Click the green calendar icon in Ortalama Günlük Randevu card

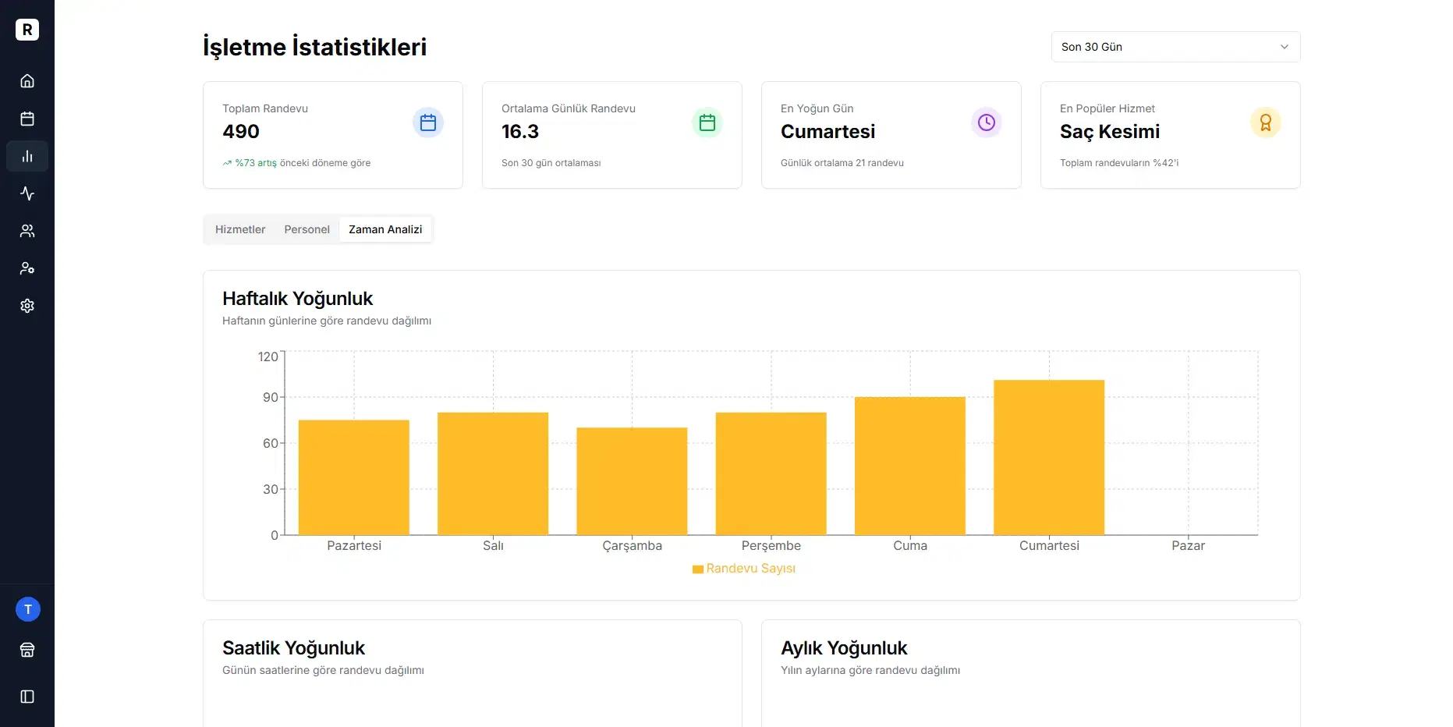pos(707,122)
